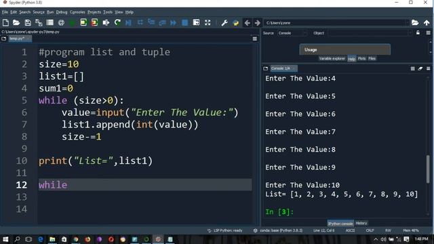Open the Search menu
This screenshot has width=434, height=244.
tap(24, 12)
